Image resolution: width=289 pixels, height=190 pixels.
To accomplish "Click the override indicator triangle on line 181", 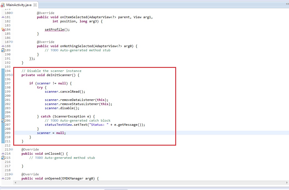I will tap(3, 17).
